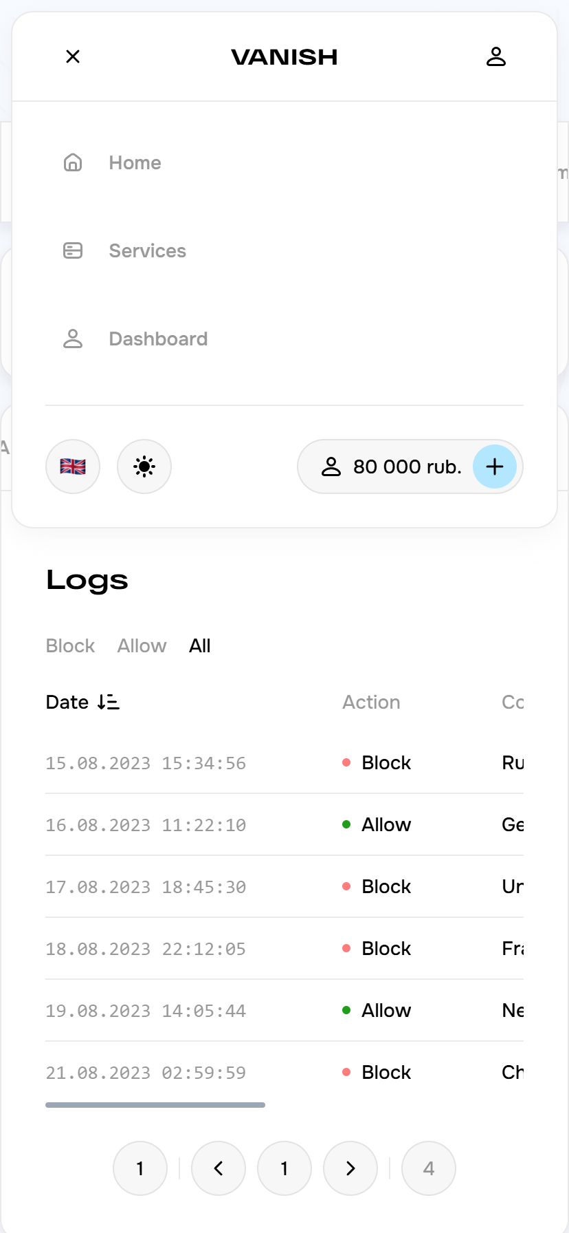The height and width of the screenshot is (1233, 569).
Task: Open the user profile account icon
Action: point(496,56)
